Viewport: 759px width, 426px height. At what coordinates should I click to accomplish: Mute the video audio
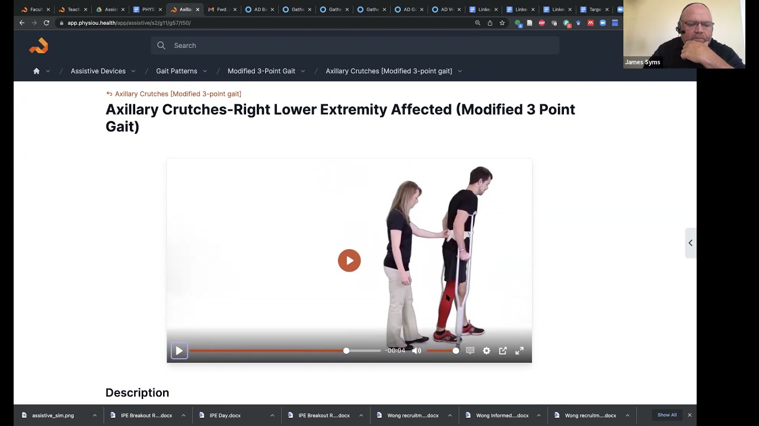click(417, 350)
